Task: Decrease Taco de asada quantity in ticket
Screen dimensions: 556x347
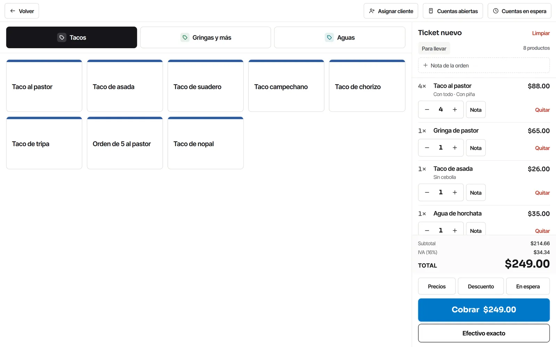Action: [x=427, y=192]
